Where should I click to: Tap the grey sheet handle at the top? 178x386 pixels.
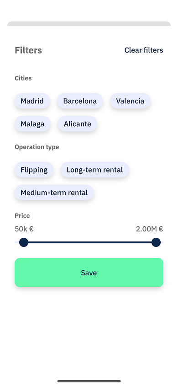pyautogui.click(x=89, y=24)
